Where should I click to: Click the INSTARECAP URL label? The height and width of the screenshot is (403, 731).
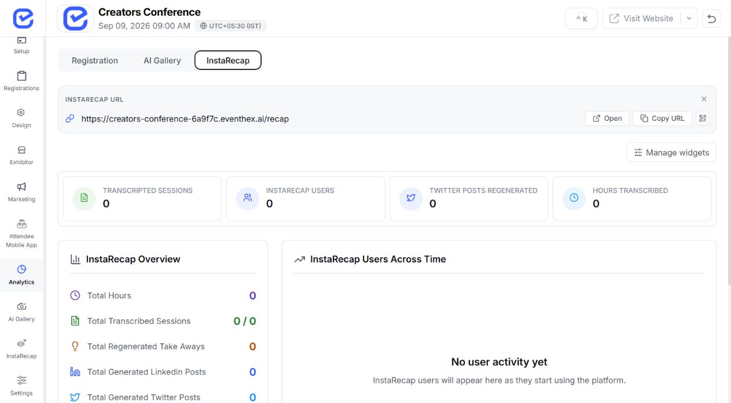94,99
